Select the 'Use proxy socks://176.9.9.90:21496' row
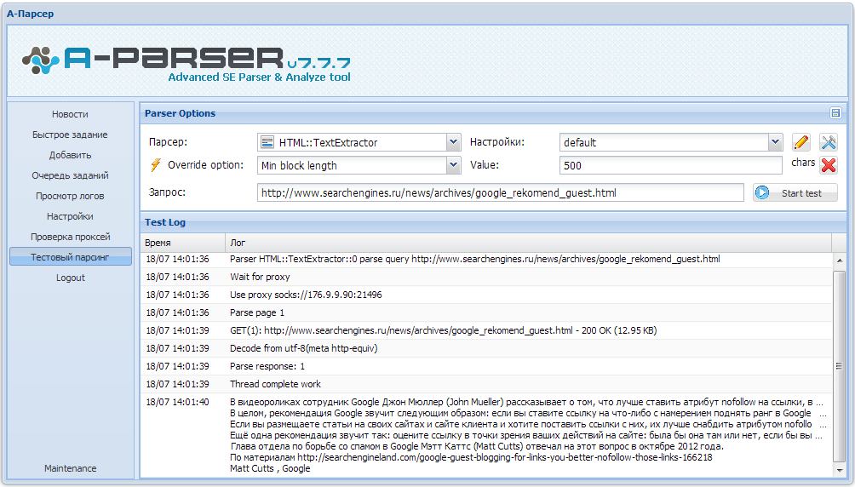 (x=486, y=295)
